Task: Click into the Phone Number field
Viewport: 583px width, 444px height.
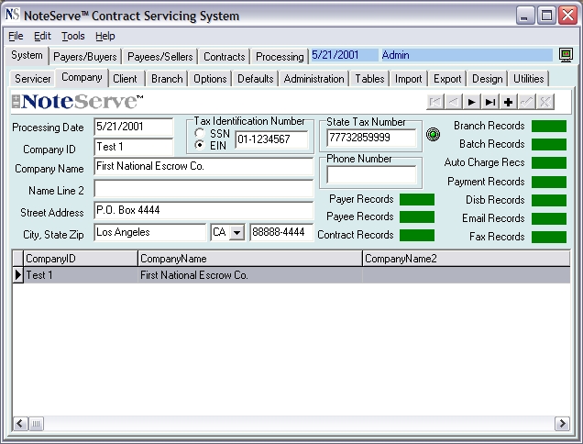Action: click(x=371, y=174)
